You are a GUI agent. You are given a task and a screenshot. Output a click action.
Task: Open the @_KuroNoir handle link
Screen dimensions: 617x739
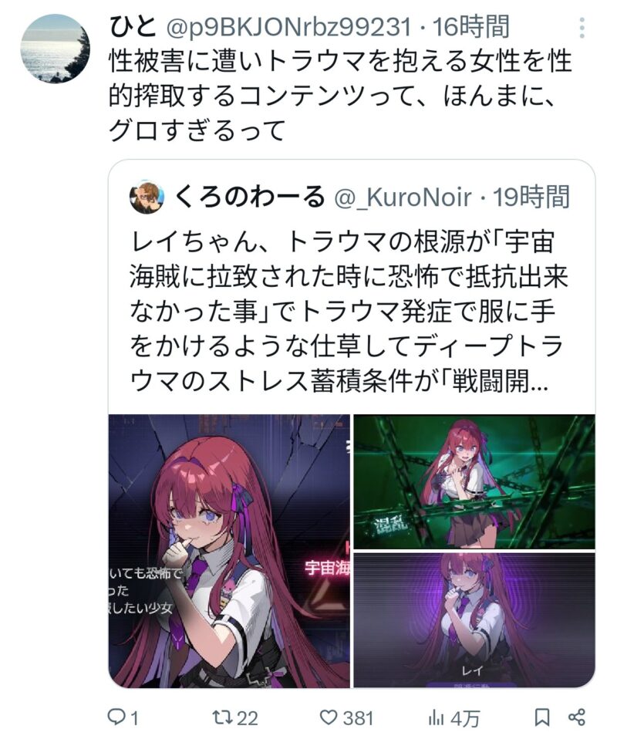point(403,197)
